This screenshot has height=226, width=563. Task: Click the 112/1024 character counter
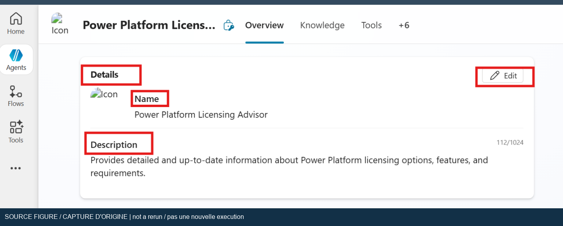[510, 143]
